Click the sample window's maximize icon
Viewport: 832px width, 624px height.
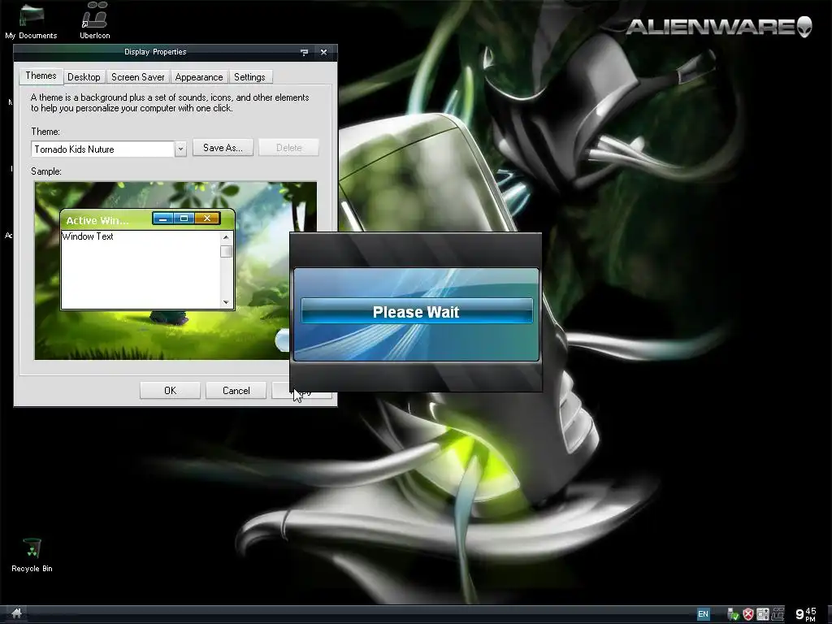(184, 219)
